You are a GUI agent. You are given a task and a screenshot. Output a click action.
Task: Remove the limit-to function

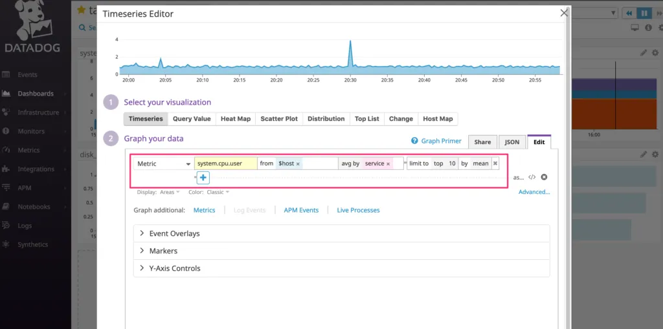[x=495, y=164]
